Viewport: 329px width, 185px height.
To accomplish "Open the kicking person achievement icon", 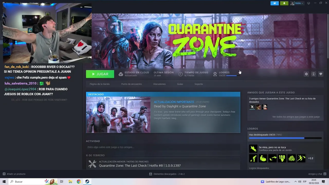I will click(x=301, y=158).
